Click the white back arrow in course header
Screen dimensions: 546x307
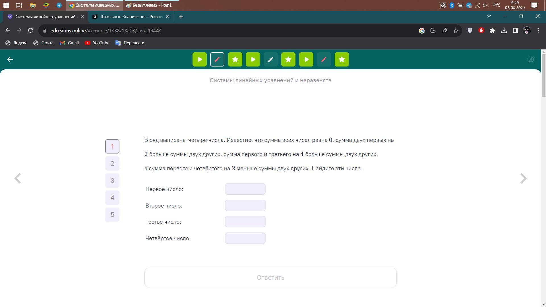click(x=10, y=59)
